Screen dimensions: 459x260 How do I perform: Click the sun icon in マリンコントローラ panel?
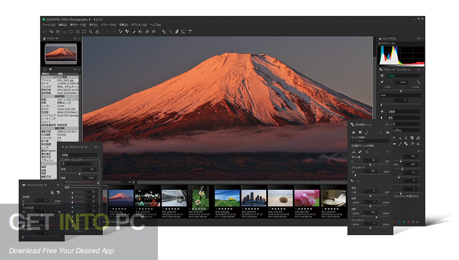coord(52,192)
